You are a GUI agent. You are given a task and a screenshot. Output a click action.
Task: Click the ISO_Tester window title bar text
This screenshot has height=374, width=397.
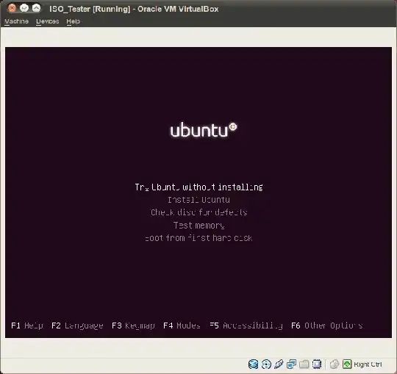click(x=134, y=9)
